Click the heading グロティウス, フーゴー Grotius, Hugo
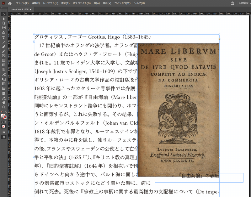 click(x=77, y=37)
